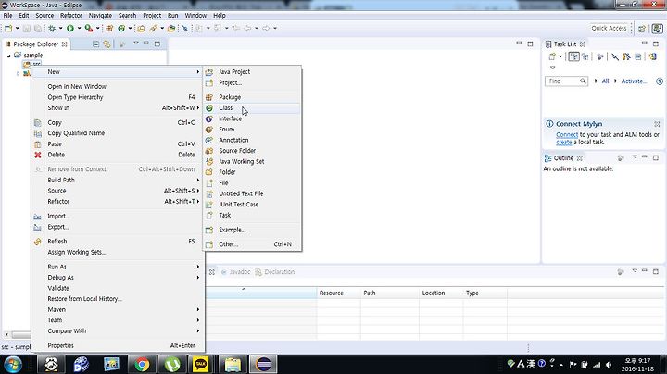This screenshot has height=374, width=667.
Task: Collapse All in Package Explorer
Action: (95, 44)
